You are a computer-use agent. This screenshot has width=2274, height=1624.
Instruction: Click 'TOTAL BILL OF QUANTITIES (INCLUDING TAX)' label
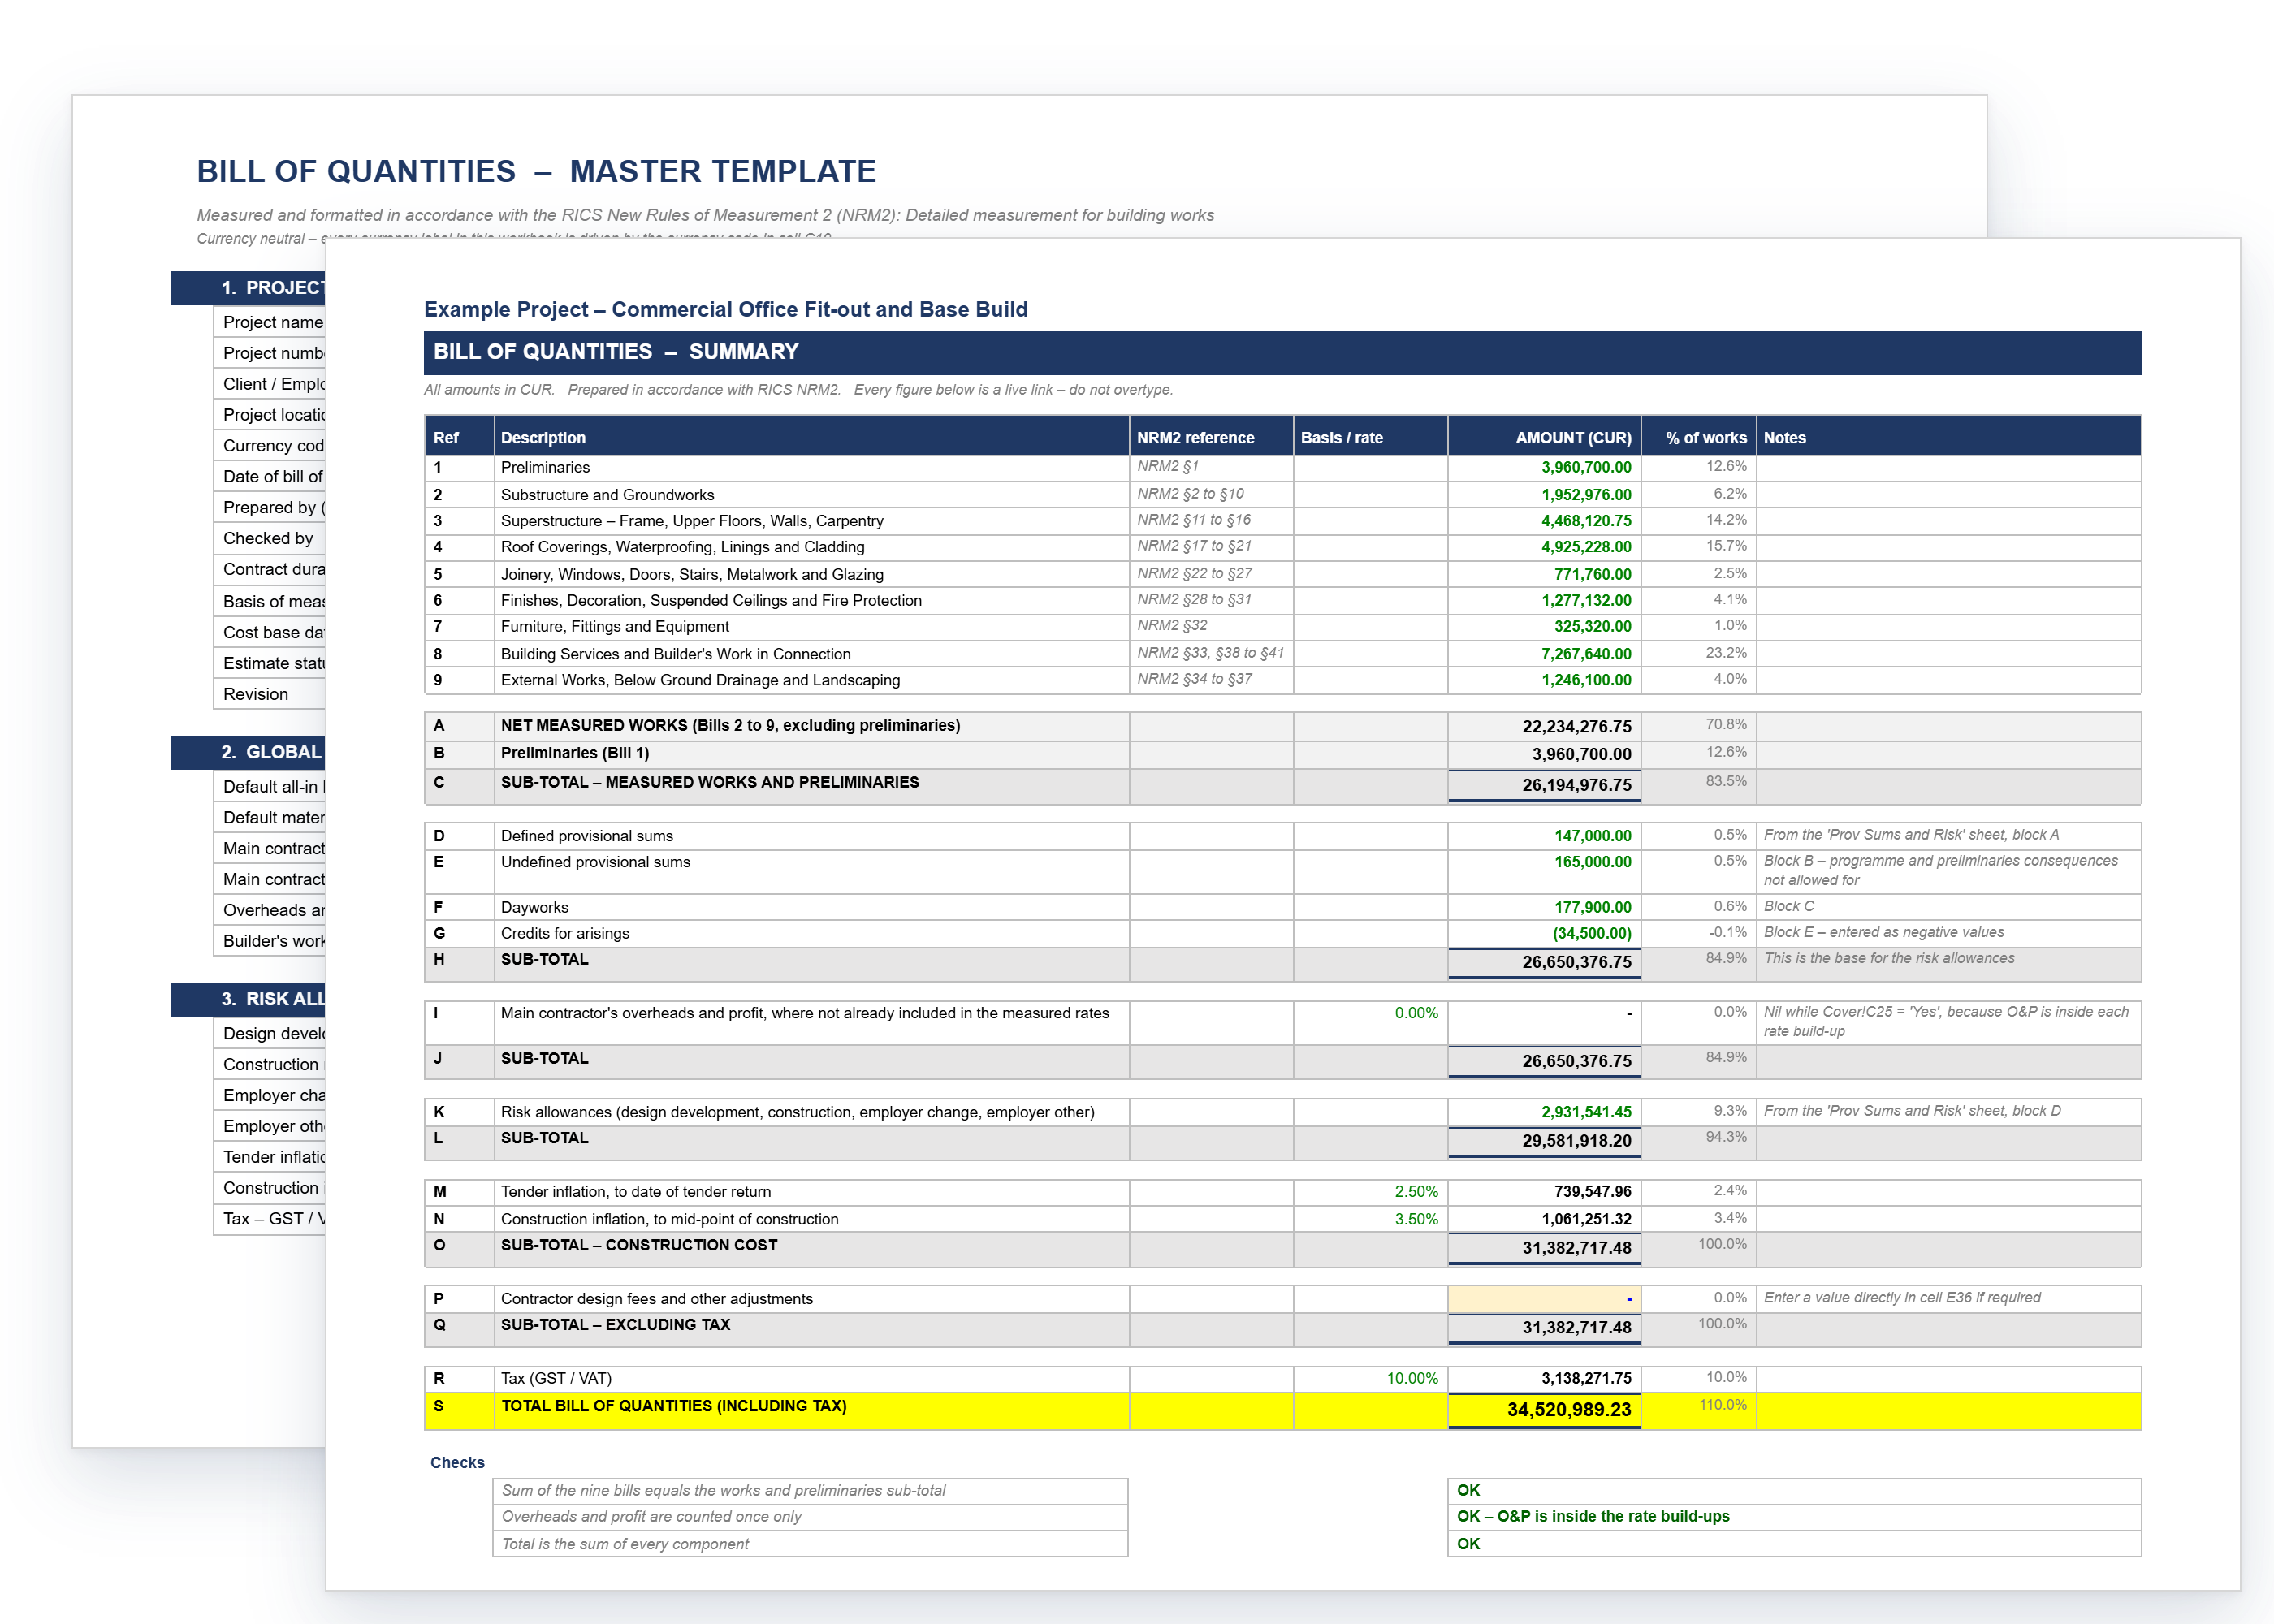(673, 1406)
